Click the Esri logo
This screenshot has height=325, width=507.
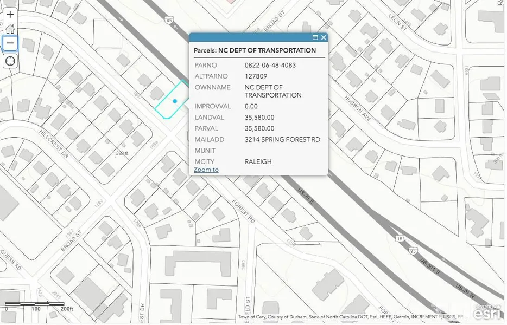pyautogui.click(x=487, y=313)
